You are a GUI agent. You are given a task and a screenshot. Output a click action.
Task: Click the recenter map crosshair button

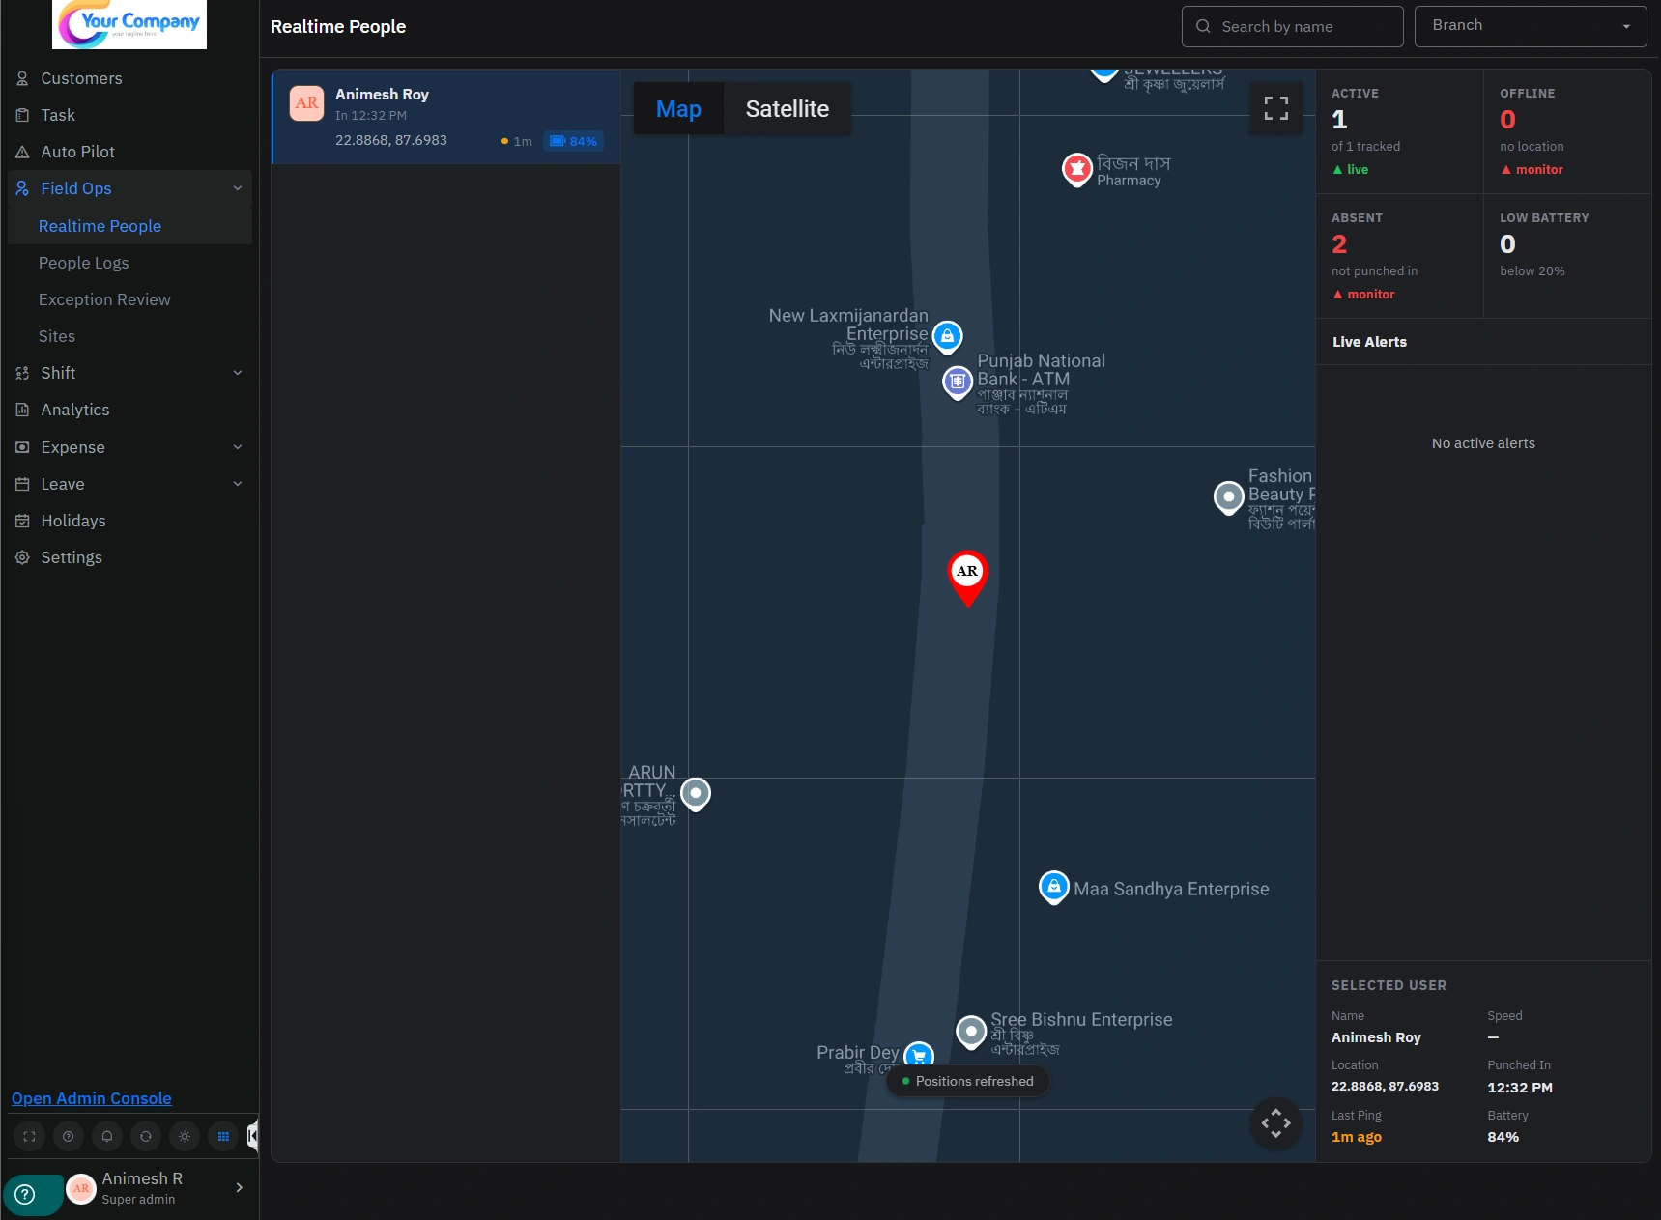click(1275, 1122)
